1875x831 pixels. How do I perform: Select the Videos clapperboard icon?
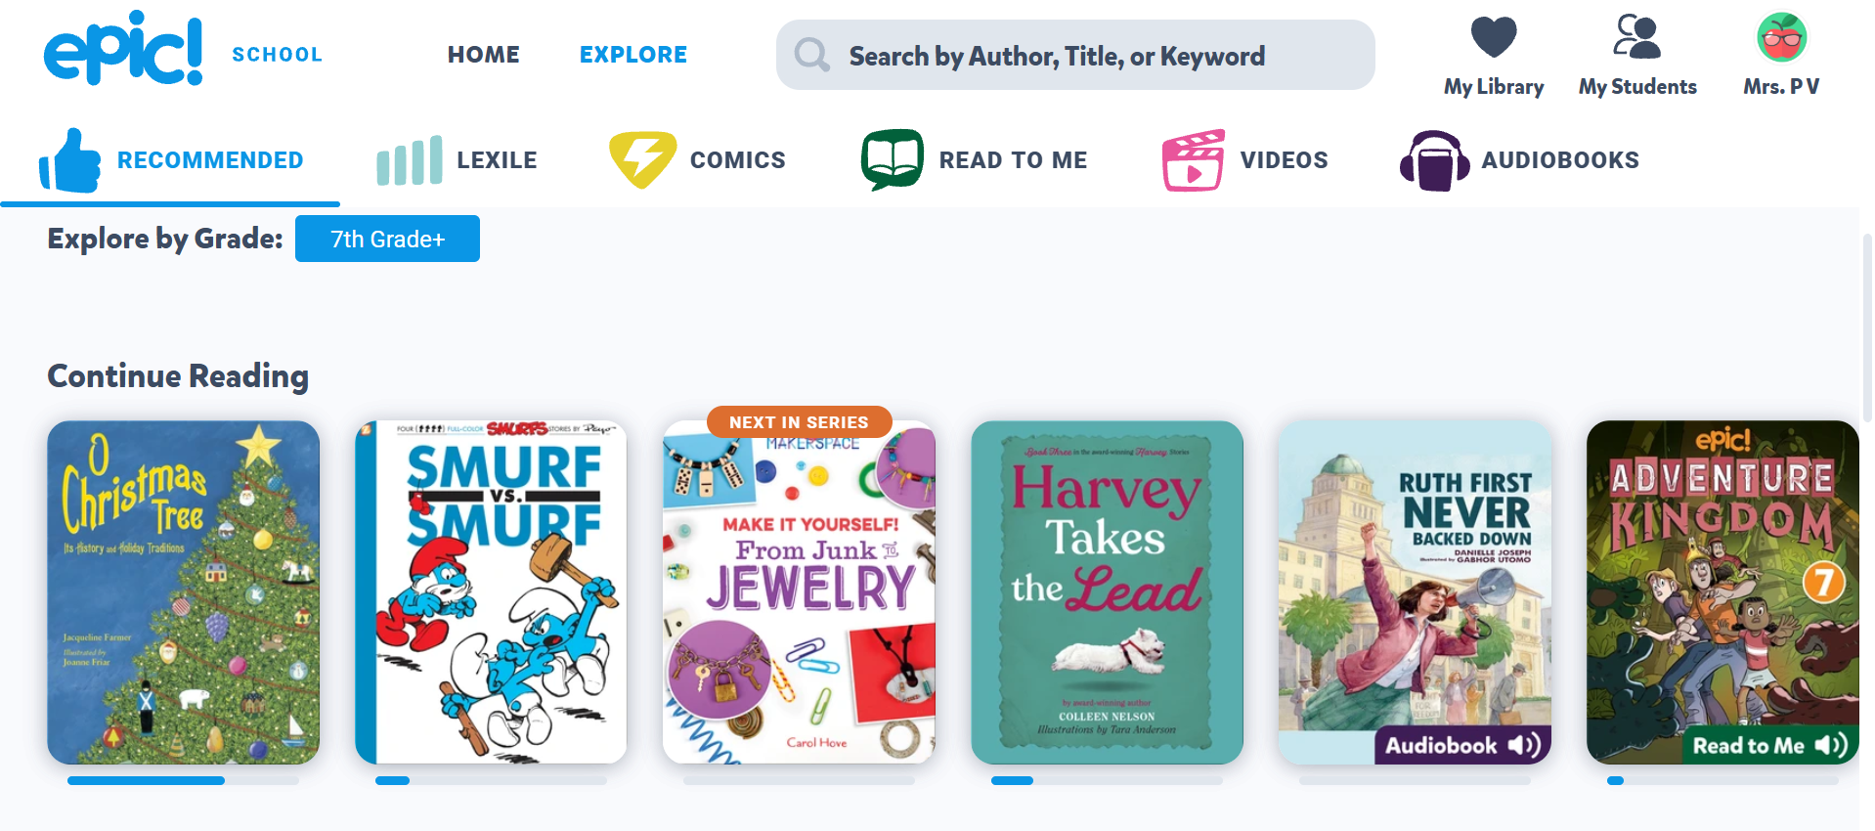tap(1193, 160)
